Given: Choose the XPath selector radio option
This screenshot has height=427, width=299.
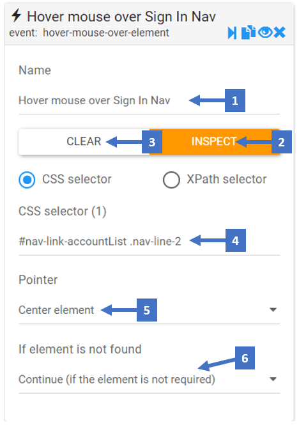Looking at the screenshot, I should pyautogui.click(x=171, y=180).
